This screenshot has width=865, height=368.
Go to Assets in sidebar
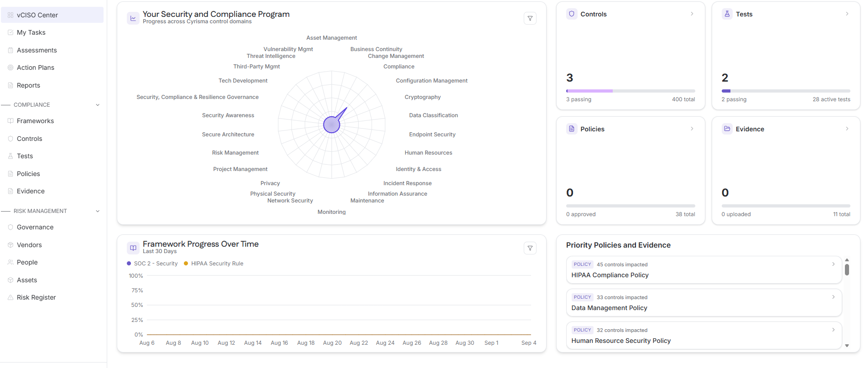(52, 280)
